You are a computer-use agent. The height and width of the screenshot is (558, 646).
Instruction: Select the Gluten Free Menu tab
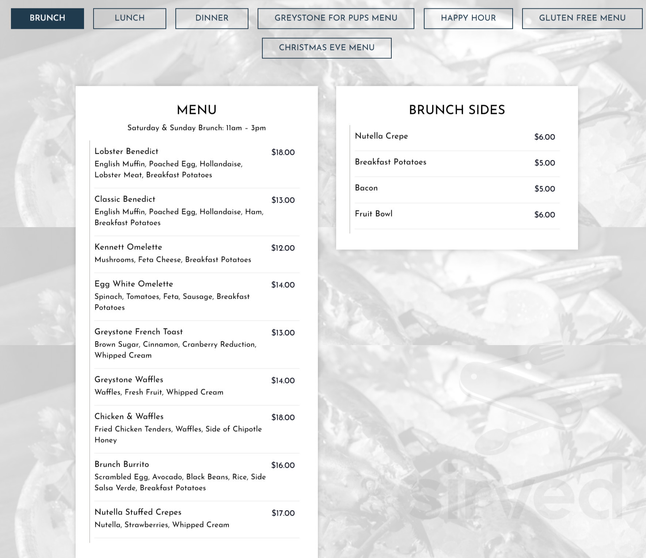point(582,18)
